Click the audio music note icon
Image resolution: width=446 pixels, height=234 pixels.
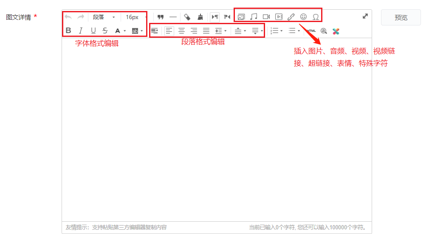click(254, 17)
